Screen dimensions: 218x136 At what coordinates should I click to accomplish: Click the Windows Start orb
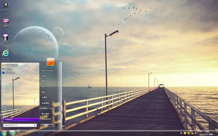coord(4,133)
